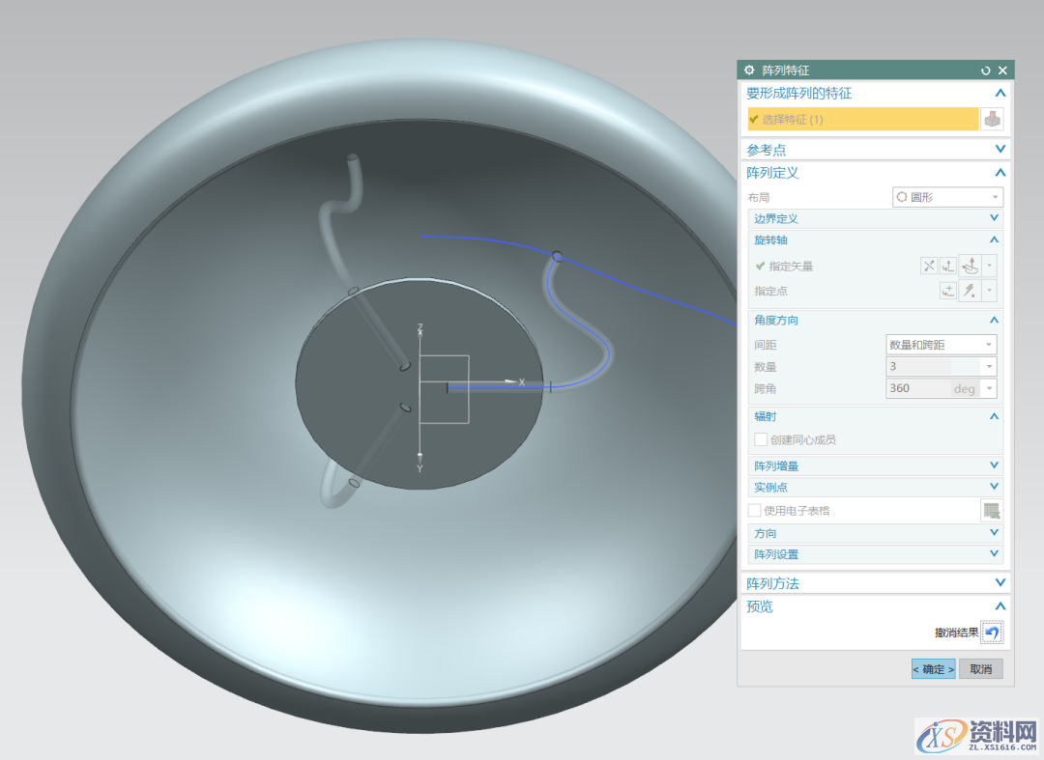Click the select feature icon beside 选择特征
1044x760 pixels.
(993, 120)
